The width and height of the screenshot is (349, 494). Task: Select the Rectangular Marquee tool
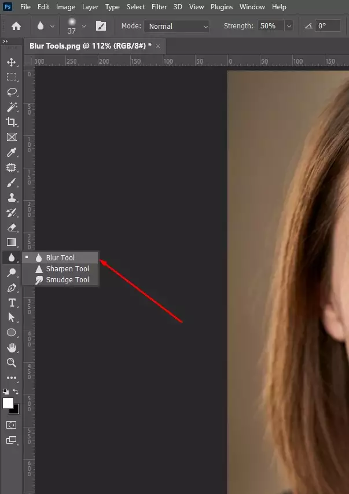(12, 77)
